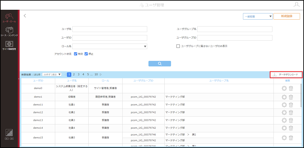
Task: Click the データダウンロード download button
Action: [x=286, y=75]
